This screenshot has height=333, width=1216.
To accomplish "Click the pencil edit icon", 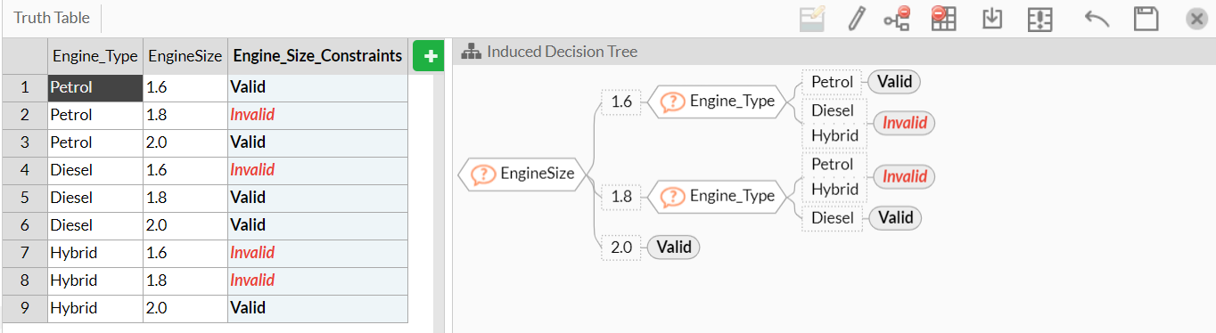I will coord(856,19).
